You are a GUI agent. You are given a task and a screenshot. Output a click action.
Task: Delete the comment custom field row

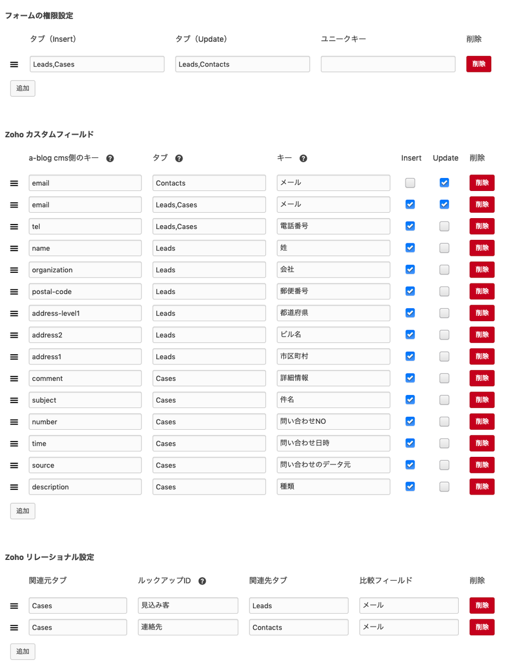(x=481, y=378)
